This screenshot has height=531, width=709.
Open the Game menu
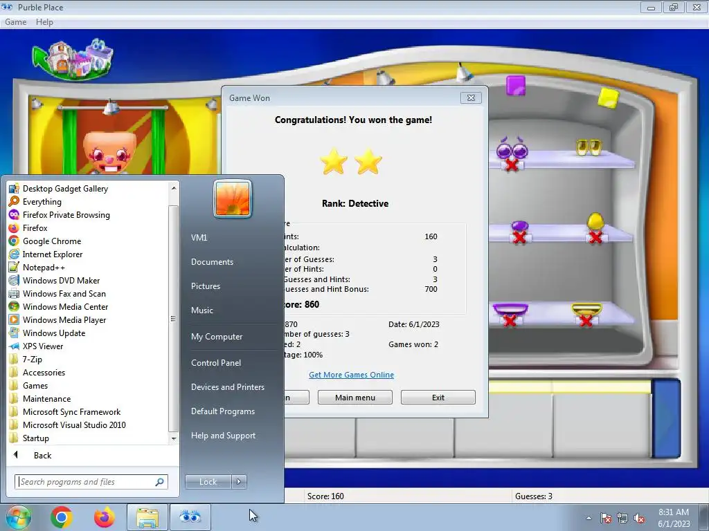coord(15,22)
